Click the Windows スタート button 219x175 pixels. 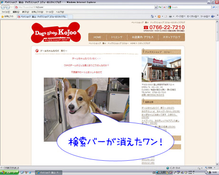pos(9,173)
